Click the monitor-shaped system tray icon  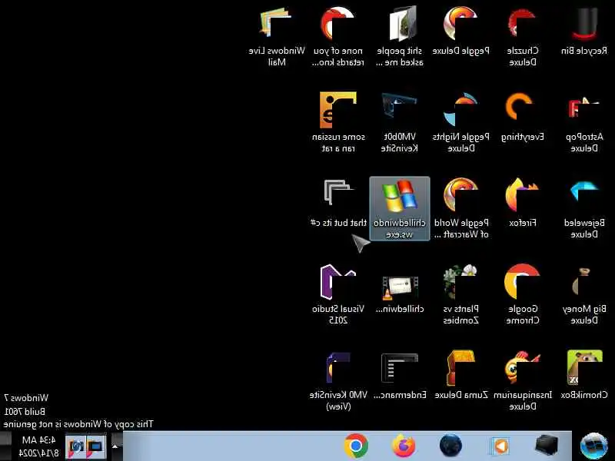95,446
